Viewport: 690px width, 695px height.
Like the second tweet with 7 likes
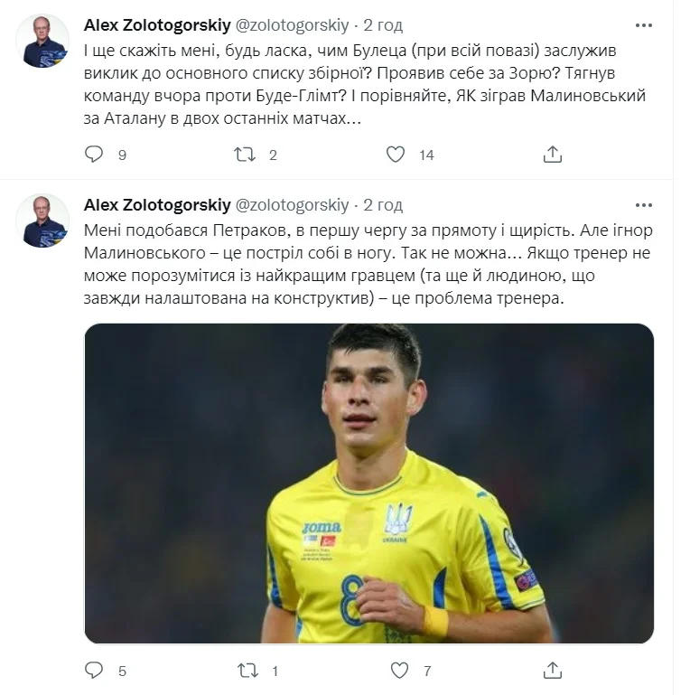(x=399, y=671)
